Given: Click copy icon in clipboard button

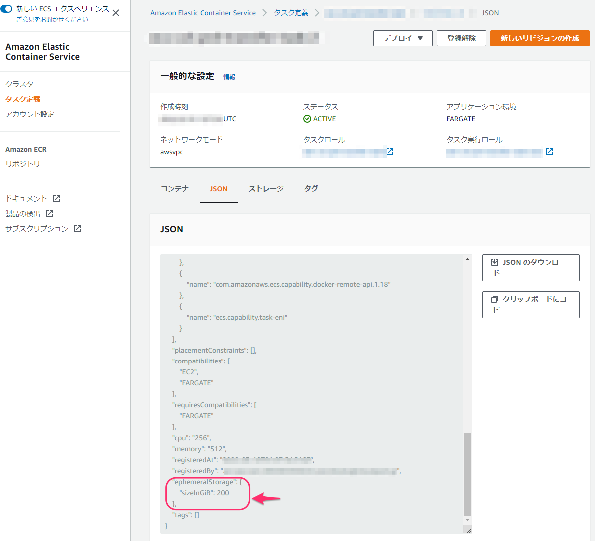Looking at the screenshot, I should pos(495,299).
